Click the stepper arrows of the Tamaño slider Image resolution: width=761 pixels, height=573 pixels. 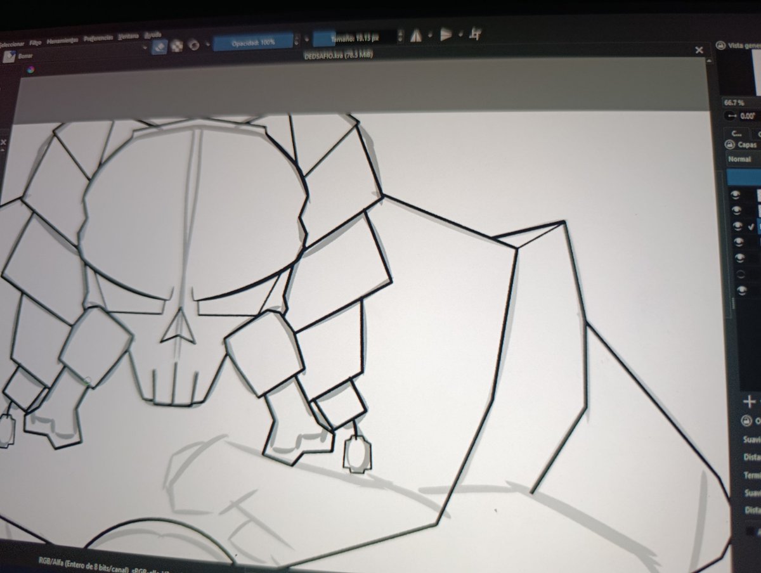[401, 37]
